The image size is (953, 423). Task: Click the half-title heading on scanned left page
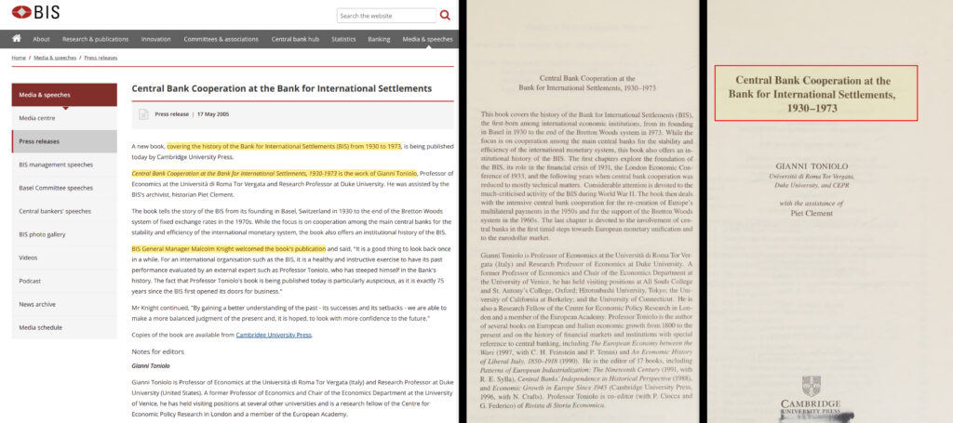(x=587, y=83)
